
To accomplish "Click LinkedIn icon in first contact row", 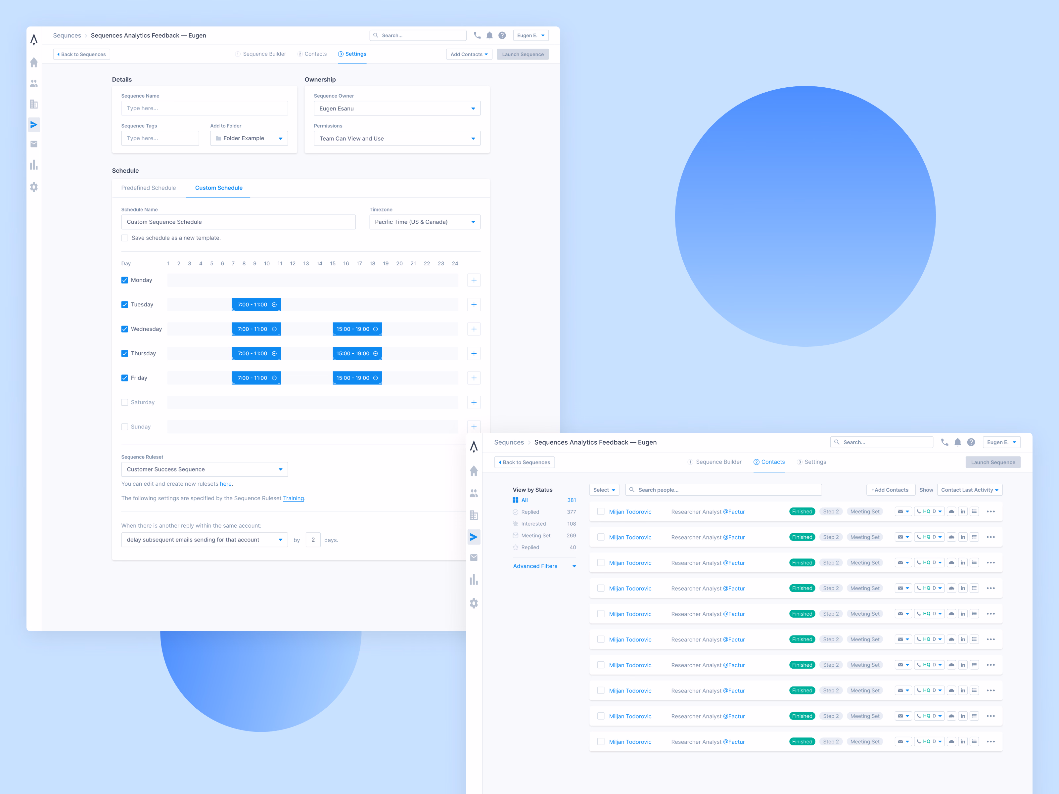I will (963, 511).
